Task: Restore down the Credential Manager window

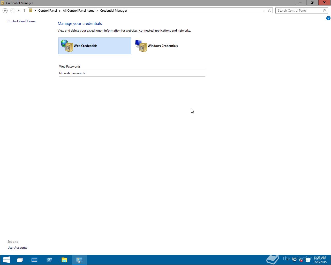Action: (312, 3)
